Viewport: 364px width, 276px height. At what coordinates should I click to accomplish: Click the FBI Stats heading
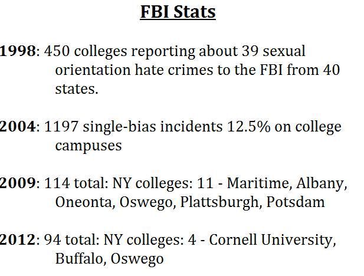click(178, 12)
